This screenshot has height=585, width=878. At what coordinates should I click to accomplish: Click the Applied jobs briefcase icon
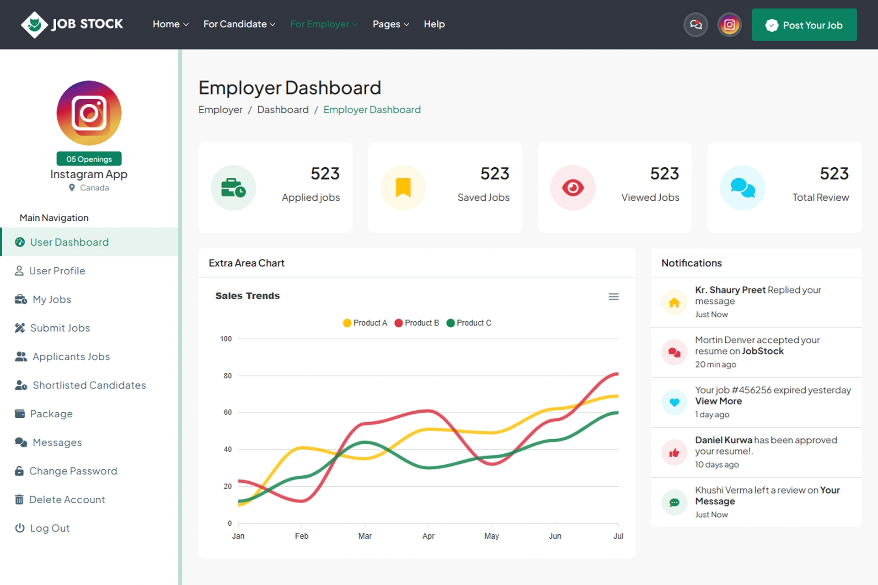point(233,188)
